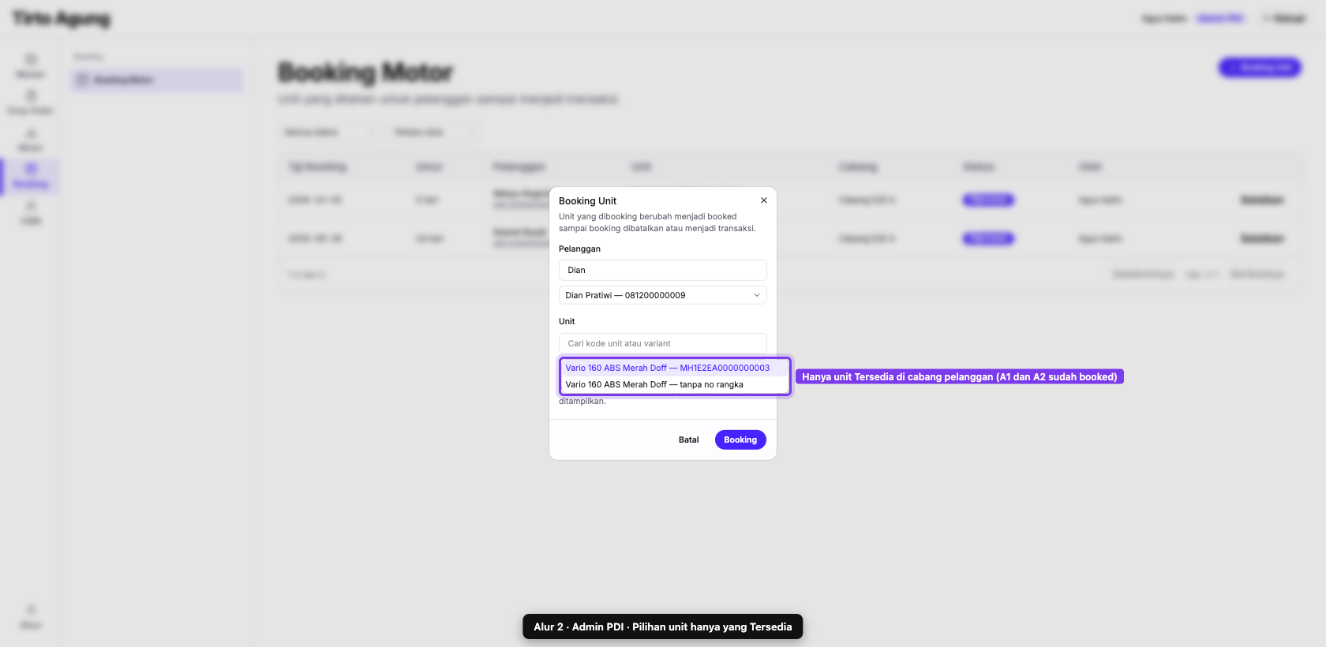Click the Batal button
1326x647 pixels.
[689, 439]
